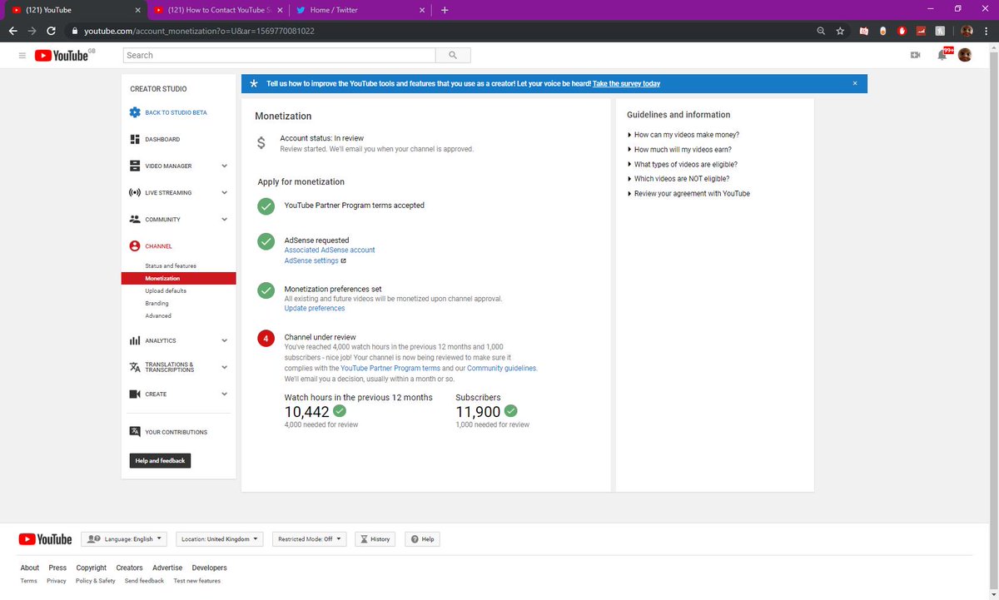Click the dollar sign account status icon
Screen dimensions: 999x600
(261, 143)
